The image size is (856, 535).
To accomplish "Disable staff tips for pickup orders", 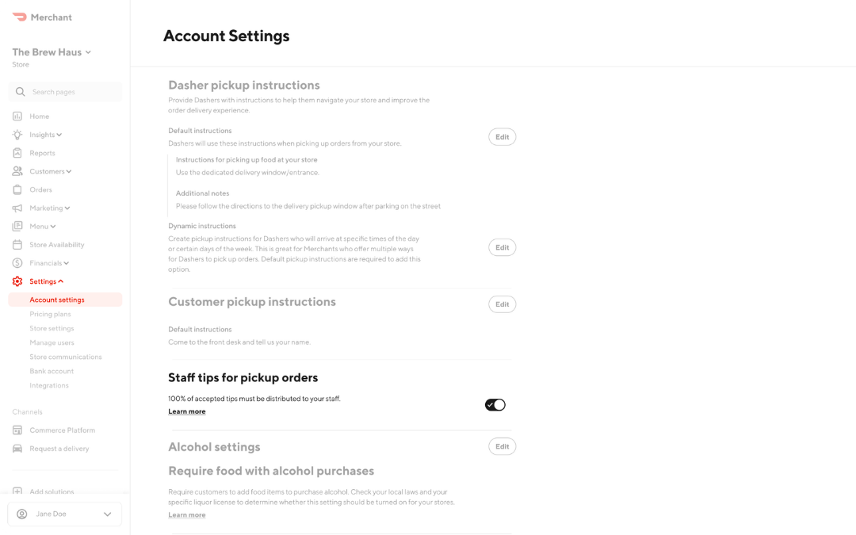I will [495, 404].
